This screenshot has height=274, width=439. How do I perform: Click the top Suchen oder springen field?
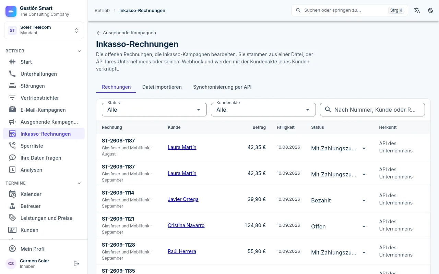[350, 10]
